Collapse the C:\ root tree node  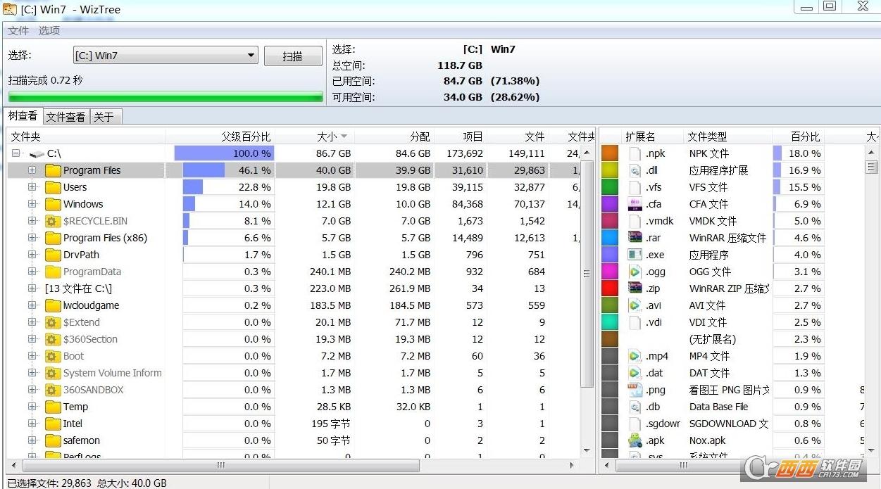pos(15,153)
